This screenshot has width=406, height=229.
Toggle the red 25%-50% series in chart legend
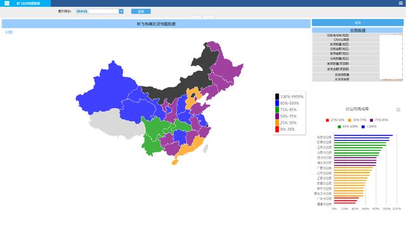click(x=335, y=120)
